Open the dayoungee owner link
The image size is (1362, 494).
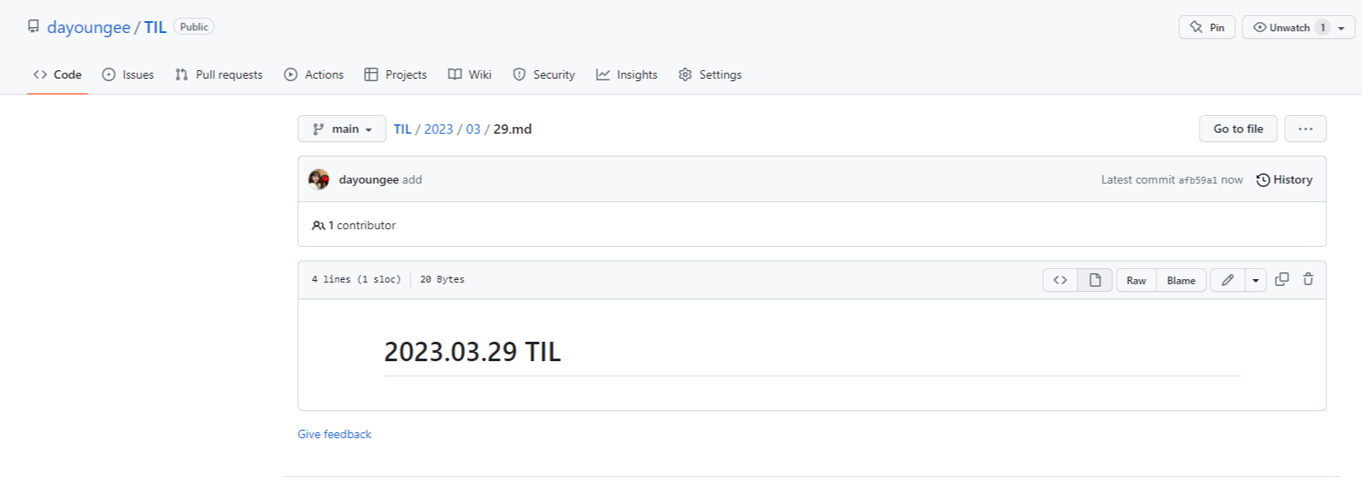[89, 27]
